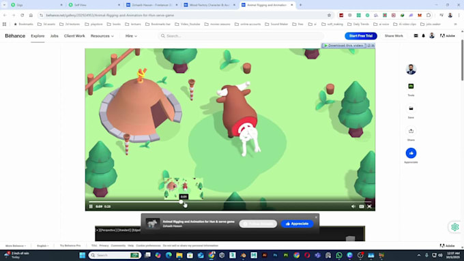The image size is (464, 261).
Task: Click the browser home icon
Action: coord(31,15)
